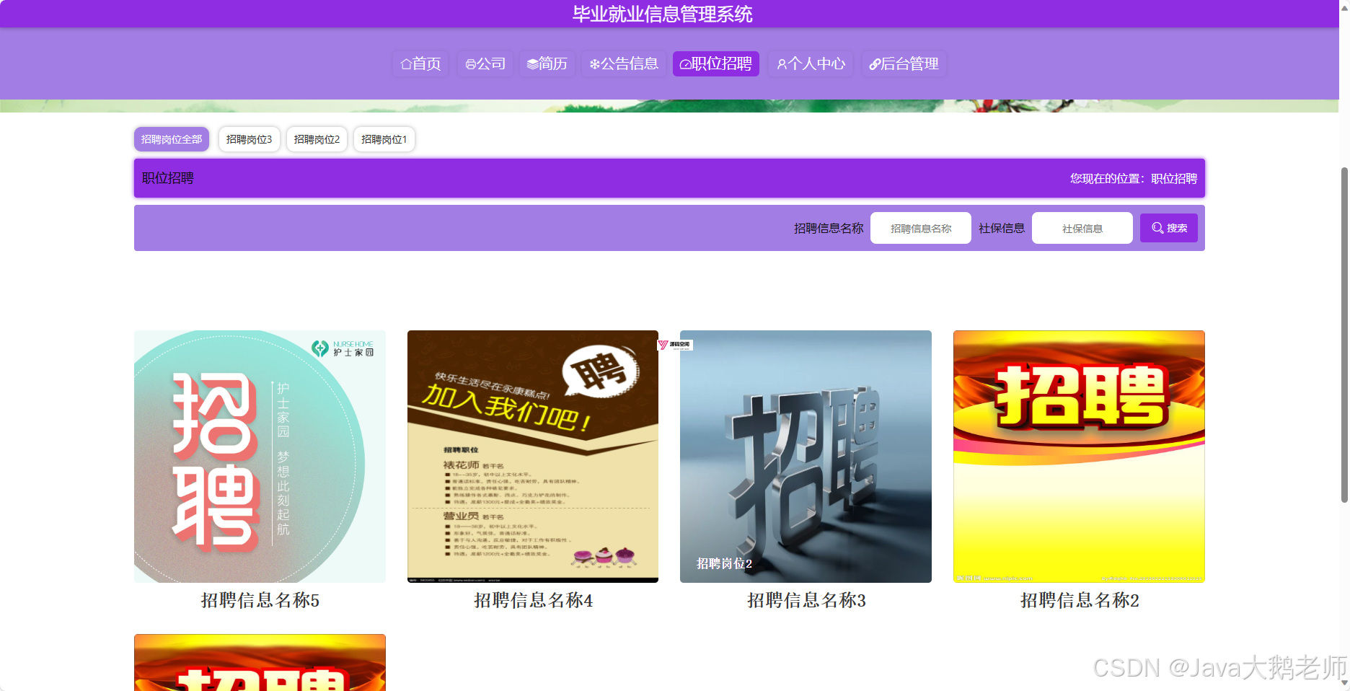Screen dimensions: 1350x691
Task: Go to the 公司 menu item
Action: tap(485, 63)
